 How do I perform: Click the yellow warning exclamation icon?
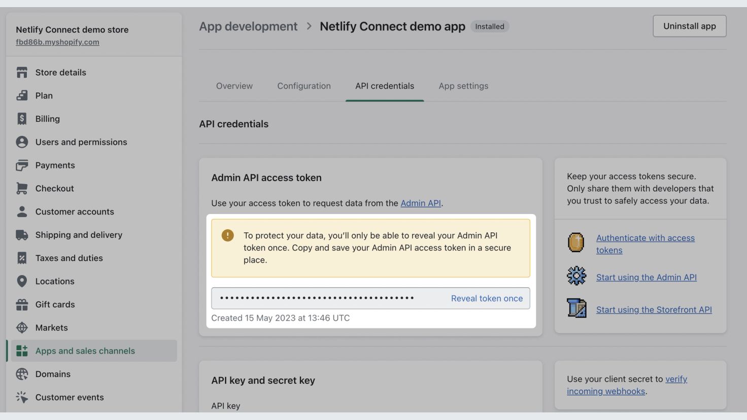[x=228, y=235]
